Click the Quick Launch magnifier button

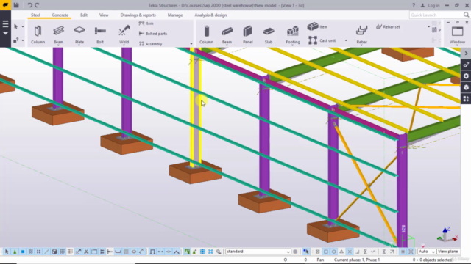click(466, 15)
